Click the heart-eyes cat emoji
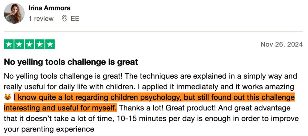Image resolution: width=308 pixels, height=136 pixels. pyautogui.click(x=8, y=98)
